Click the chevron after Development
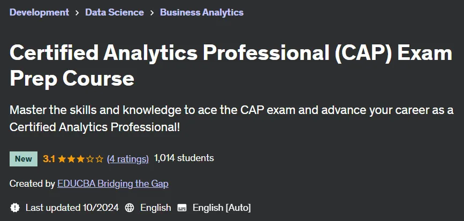The height and width of the screenshot is (221, 464). [x=77, y=12]
